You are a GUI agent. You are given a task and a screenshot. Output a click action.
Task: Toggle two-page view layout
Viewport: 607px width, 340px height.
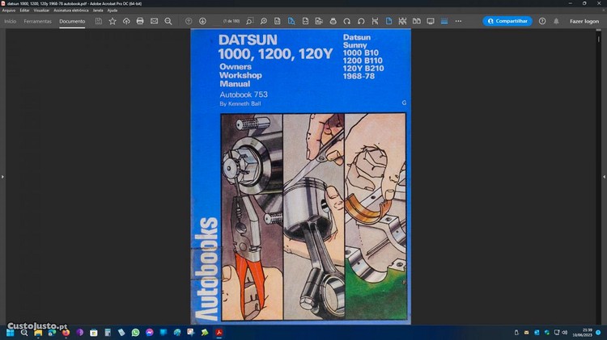point(416,21)
